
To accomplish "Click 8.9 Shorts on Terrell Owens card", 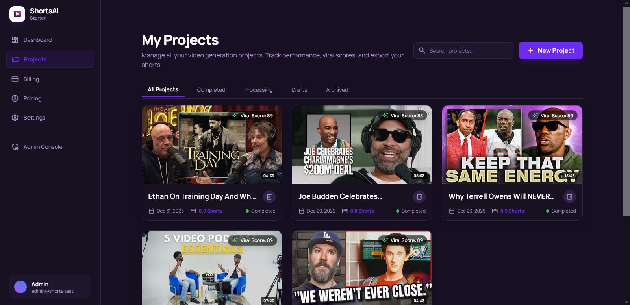I will [512, 211].
